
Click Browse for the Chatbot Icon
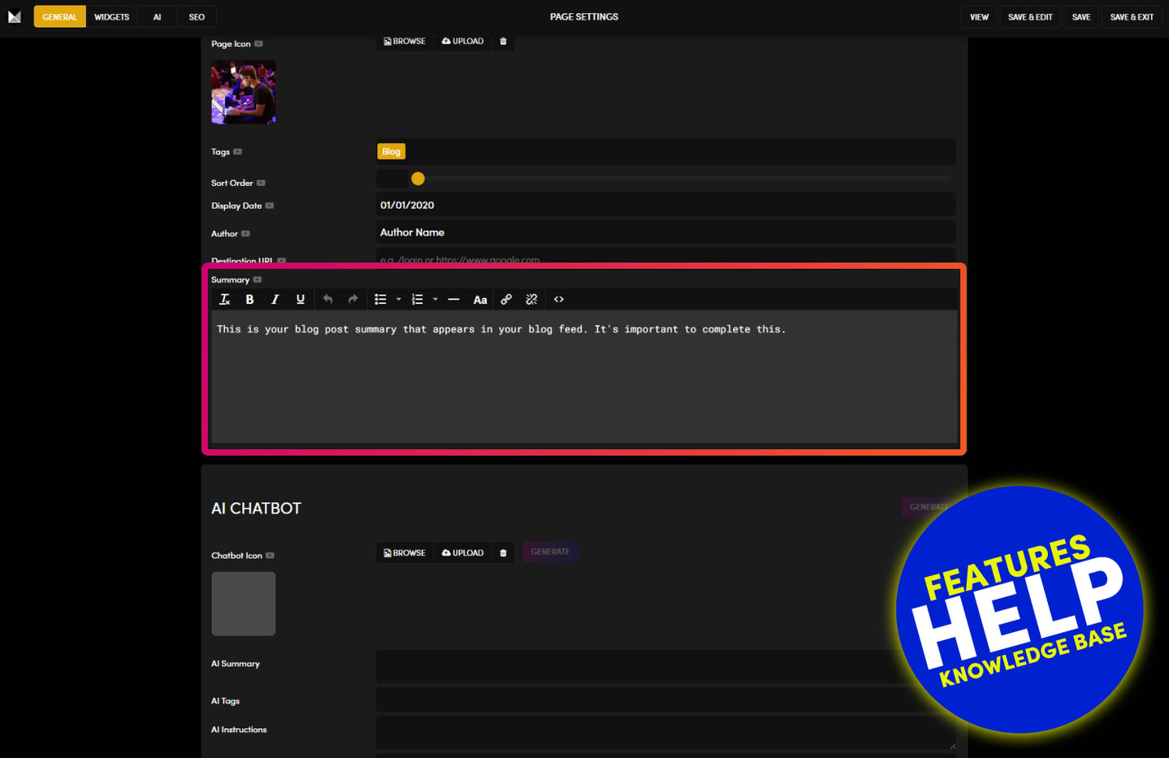(x=405, y=553)
